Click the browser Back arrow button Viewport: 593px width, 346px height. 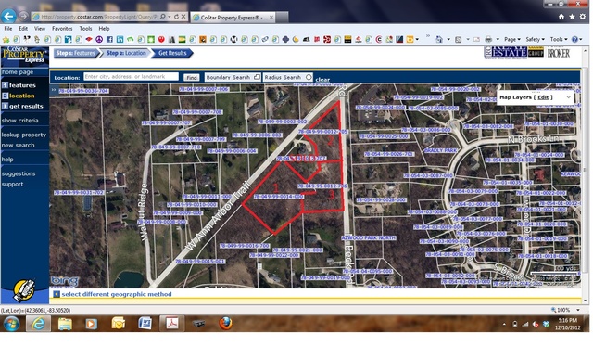(x=8, y=17)
